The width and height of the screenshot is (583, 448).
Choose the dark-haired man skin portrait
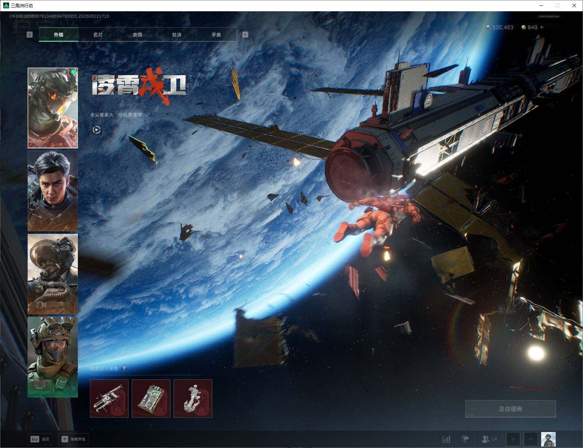coord(53,191)
